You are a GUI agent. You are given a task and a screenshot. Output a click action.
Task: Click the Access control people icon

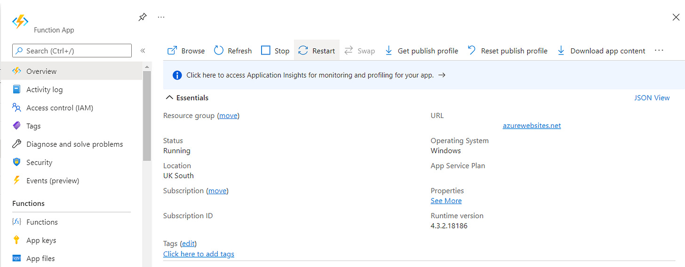click(x=16, y=108)
